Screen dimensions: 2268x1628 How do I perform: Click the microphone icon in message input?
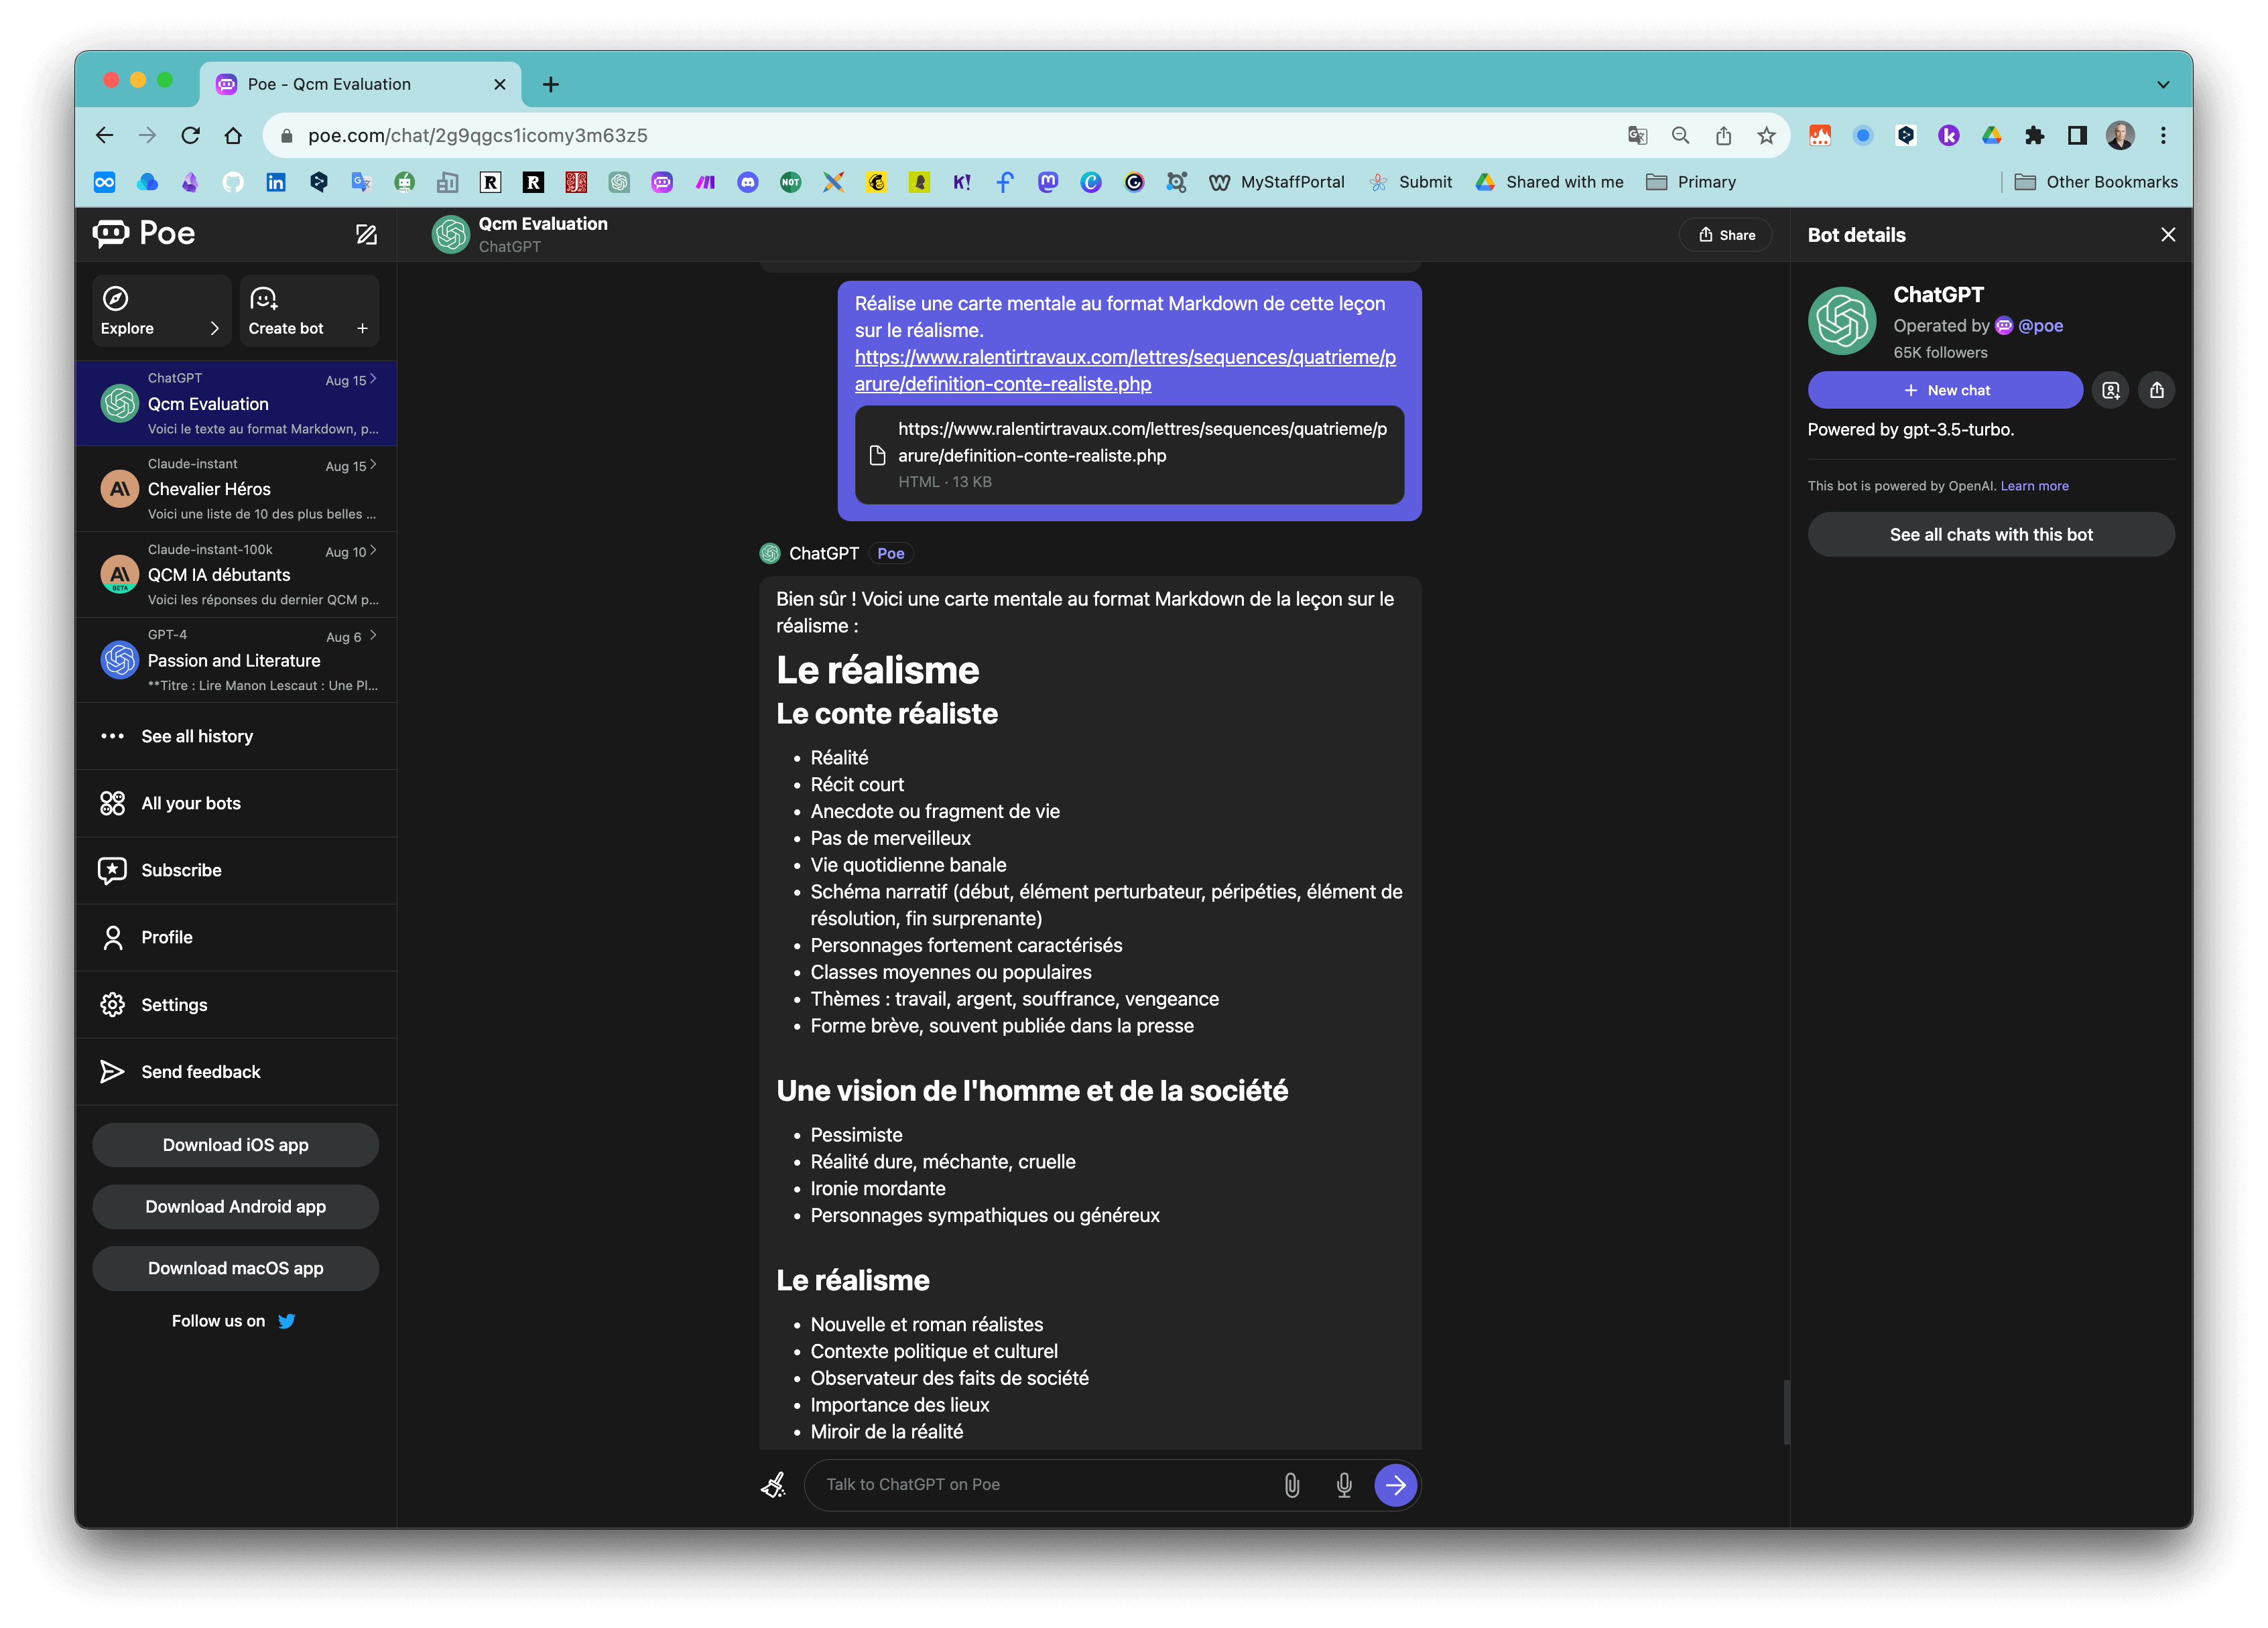[1342, 1484]
